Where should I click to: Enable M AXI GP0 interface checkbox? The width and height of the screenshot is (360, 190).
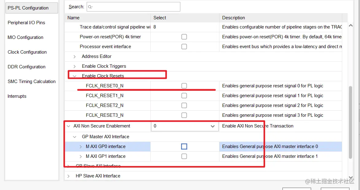pyautogui.click(x=184, y=146)
